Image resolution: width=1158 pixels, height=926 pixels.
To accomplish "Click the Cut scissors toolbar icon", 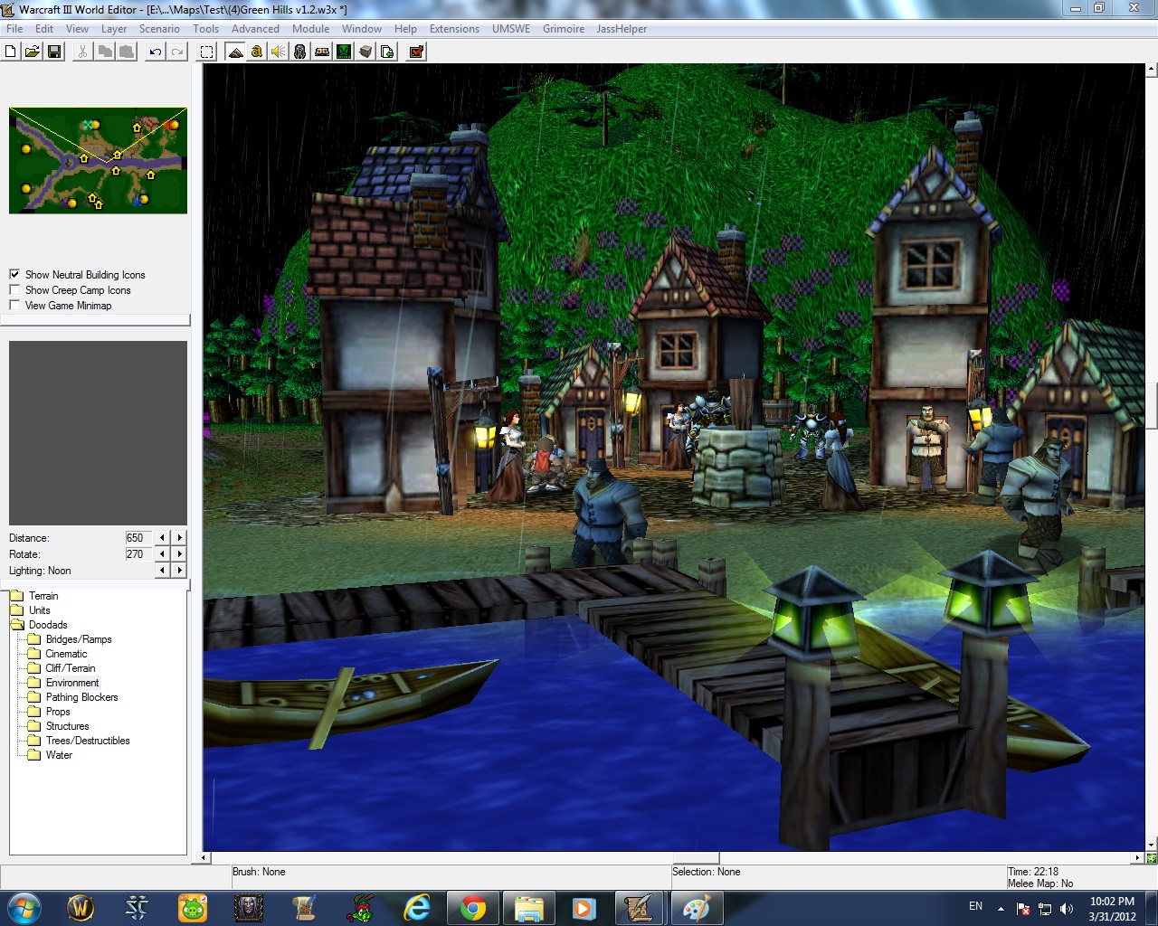I will (82, 52).
